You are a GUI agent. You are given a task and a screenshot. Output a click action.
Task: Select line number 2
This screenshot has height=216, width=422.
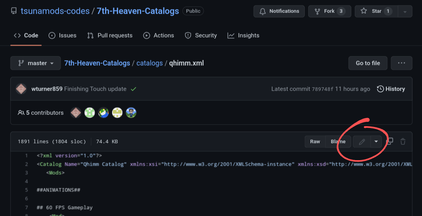pyautogui.click(x=27, y=164)
